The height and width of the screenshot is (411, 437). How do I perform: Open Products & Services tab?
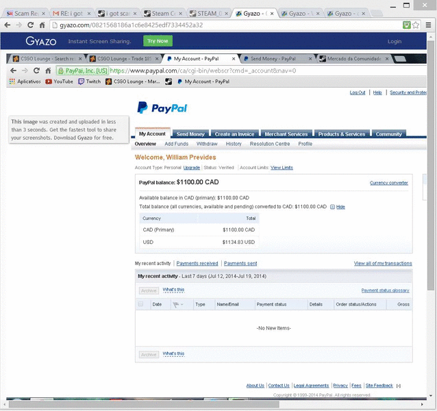(342, 134)
